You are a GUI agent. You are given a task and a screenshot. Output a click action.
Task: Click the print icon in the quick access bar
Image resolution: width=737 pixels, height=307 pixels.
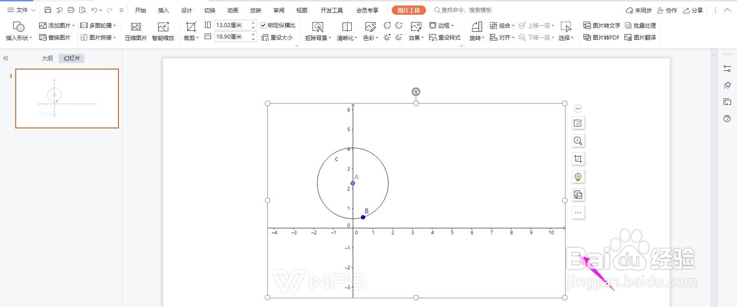click(71, 10)
